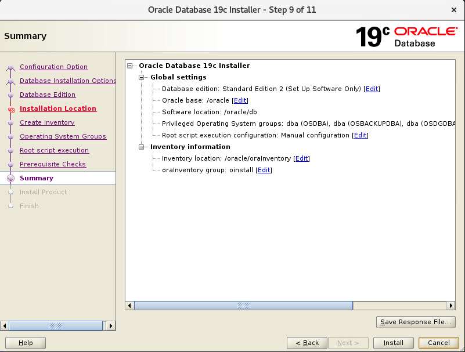Select the Global settings heading

click(x=178, y=77)
